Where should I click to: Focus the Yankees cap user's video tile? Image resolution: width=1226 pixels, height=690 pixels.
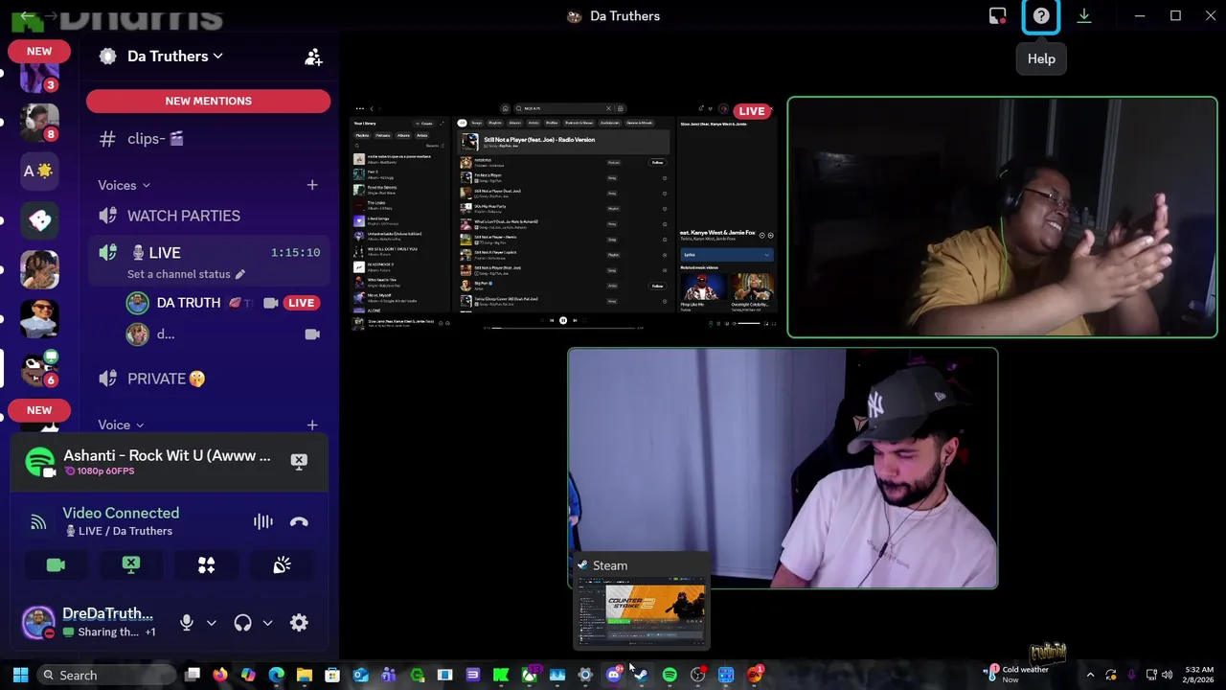[783, 468]
